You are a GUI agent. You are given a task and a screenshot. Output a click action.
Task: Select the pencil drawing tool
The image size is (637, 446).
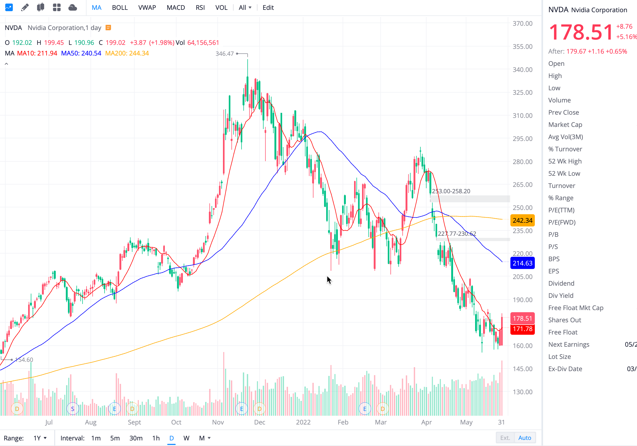coord(25,7)
